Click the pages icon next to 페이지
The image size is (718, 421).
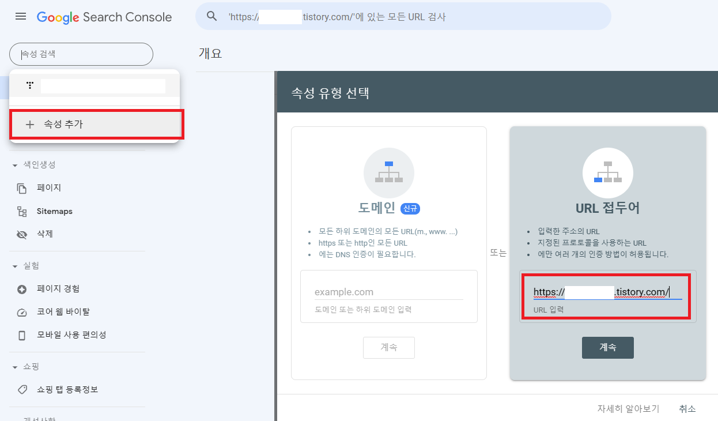[22, 189]
